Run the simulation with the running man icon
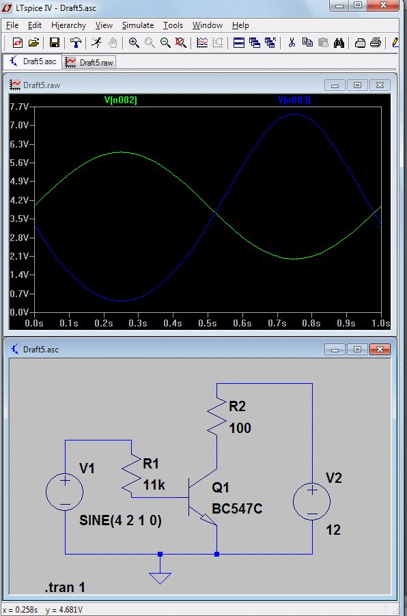The image size is (407, 616). 96,42
